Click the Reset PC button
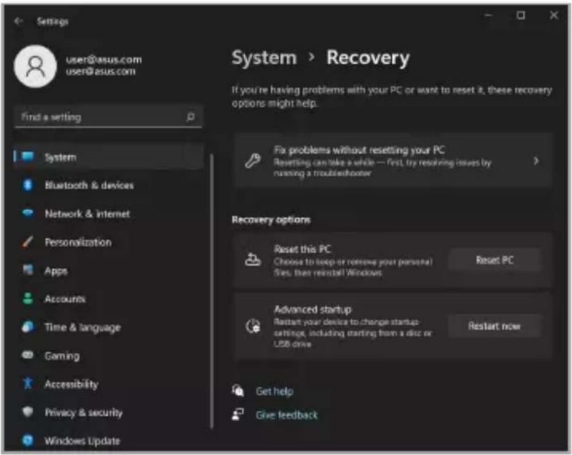 click(495, 260)
